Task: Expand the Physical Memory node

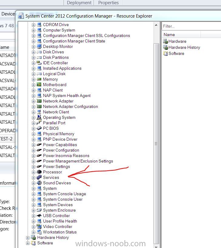Action: point(33,134)
